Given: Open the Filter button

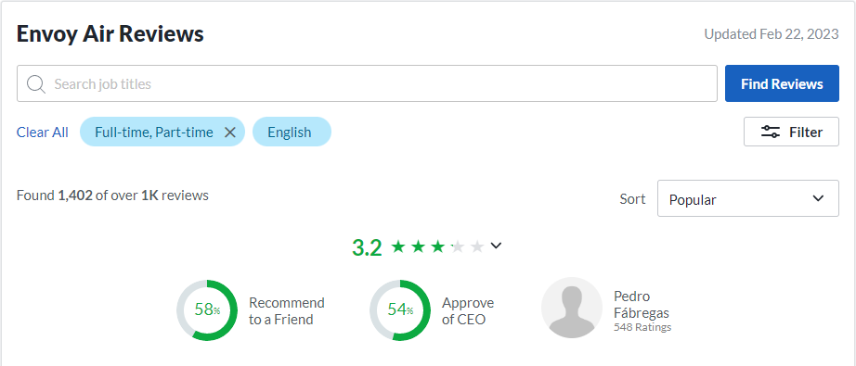Looking at the screenshot, I should (x=791, y=132).
